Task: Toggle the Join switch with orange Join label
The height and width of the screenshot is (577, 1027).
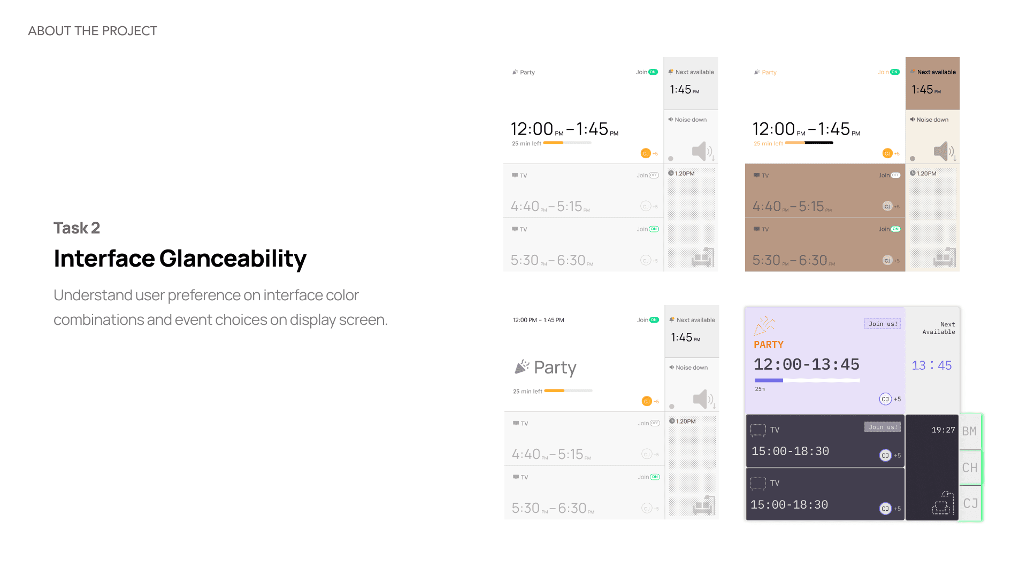Action: (x=895, y=72)
